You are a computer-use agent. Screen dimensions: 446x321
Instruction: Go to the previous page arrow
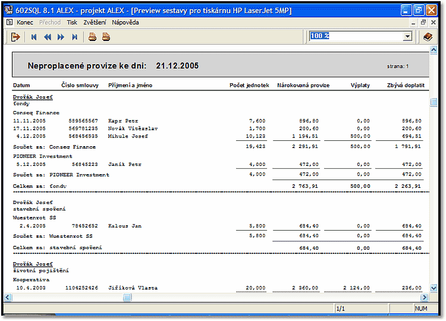48,37
